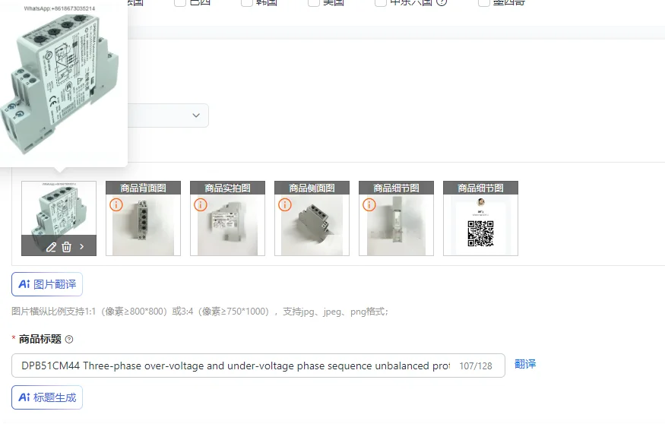Move the first product image right with the arrow

[82, 246]
